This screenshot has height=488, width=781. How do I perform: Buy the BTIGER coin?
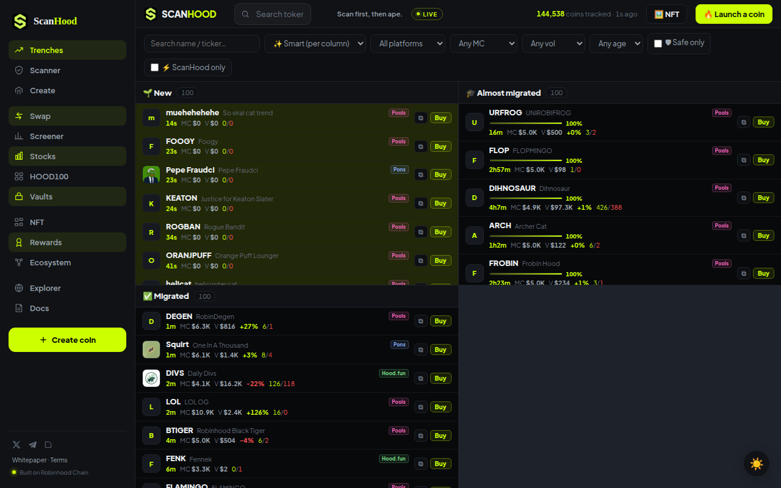441,436
